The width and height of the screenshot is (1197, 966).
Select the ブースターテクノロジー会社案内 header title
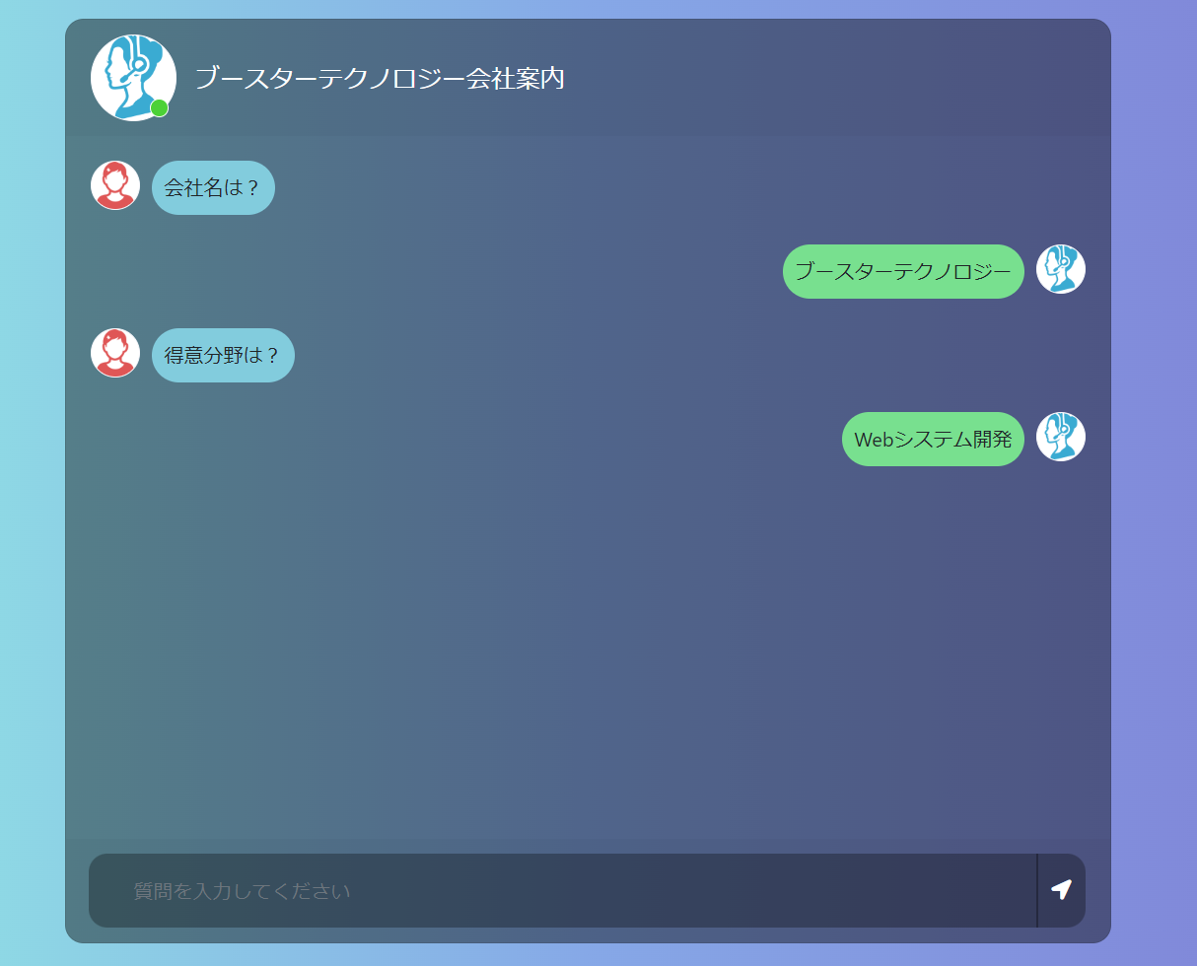[x=380, y=78]
